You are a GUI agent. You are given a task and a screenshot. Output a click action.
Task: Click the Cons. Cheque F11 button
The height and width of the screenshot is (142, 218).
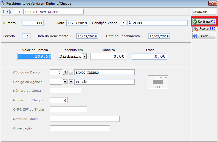tap(158, 82)
